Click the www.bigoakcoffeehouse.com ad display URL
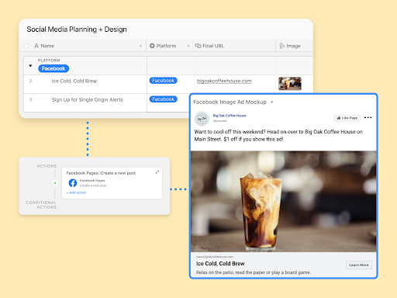This screenshot has height=298, width=397. 215,257
